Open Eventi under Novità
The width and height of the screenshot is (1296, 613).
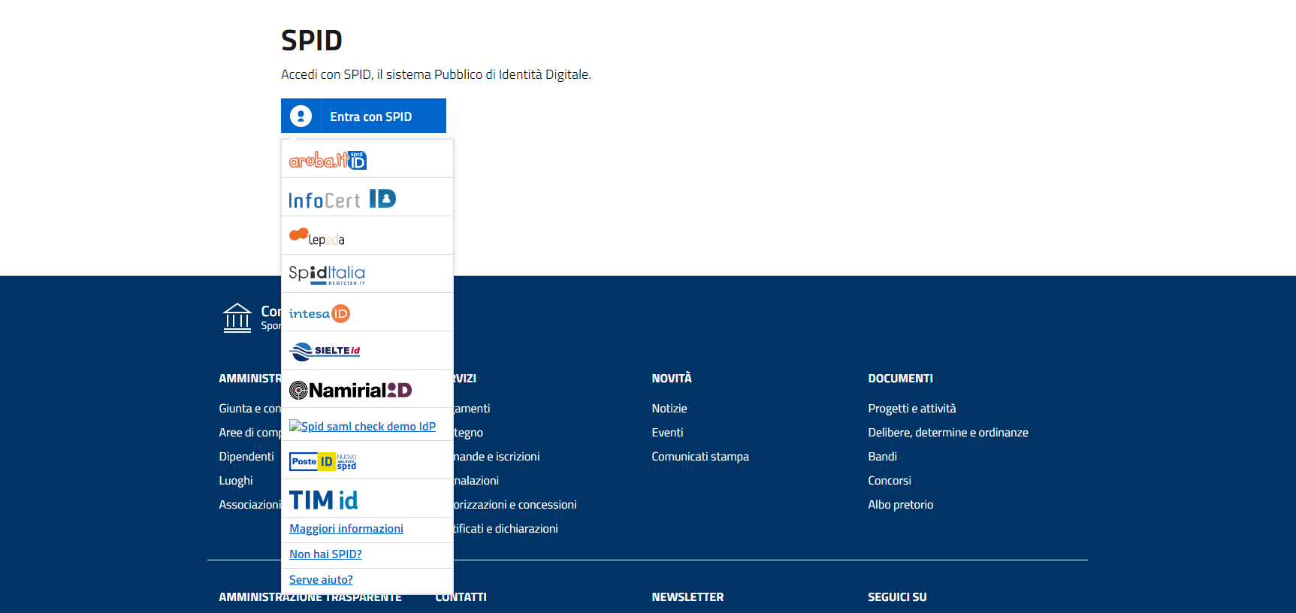(667, 433)
